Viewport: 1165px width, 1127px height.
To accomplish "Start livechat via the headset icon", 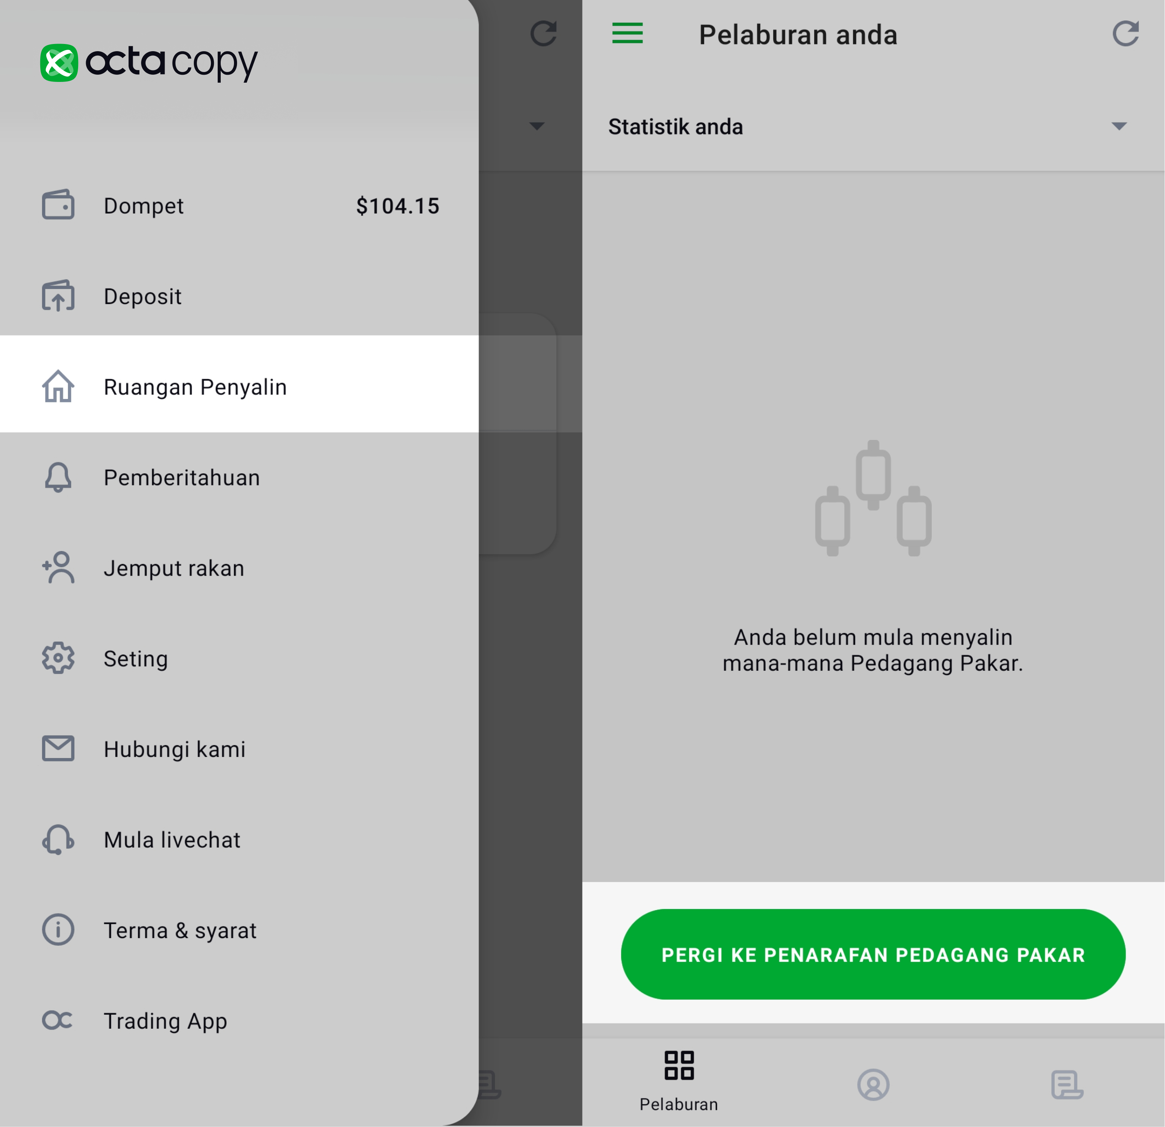I will pyautogui.click(x=58, y=839).
